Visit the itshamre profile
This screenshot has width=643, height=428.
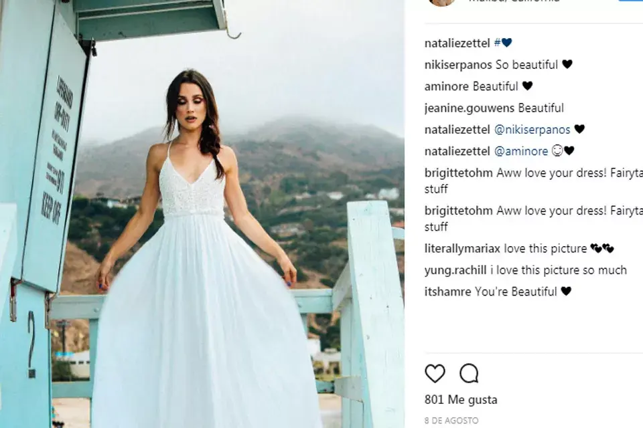448,292
